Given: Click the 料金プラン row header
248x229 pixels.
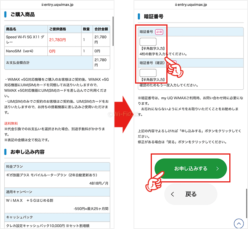Looking at the screenshot, I should 57,166.
